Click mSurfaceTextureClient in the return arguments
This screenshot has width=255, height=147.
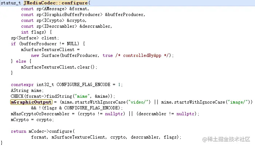tap(78, 137)
